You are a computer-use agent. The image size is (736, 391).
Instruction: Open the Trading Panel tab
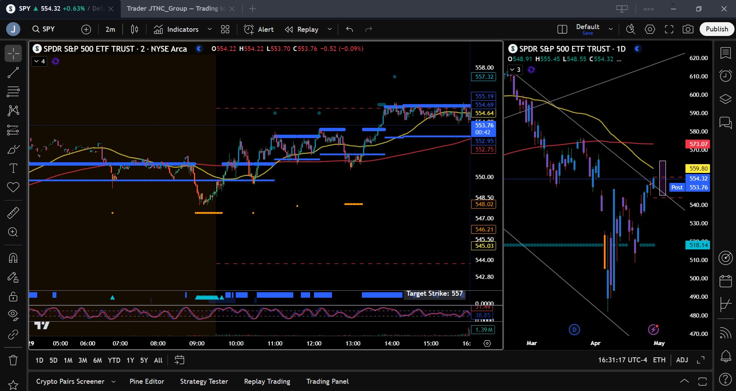pyautogui.click(x=327, y=381)
